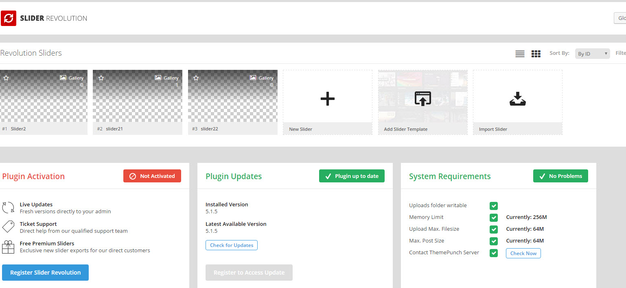
Task: Open the slider21 thumbnail
Action: (x=138, y=96)
